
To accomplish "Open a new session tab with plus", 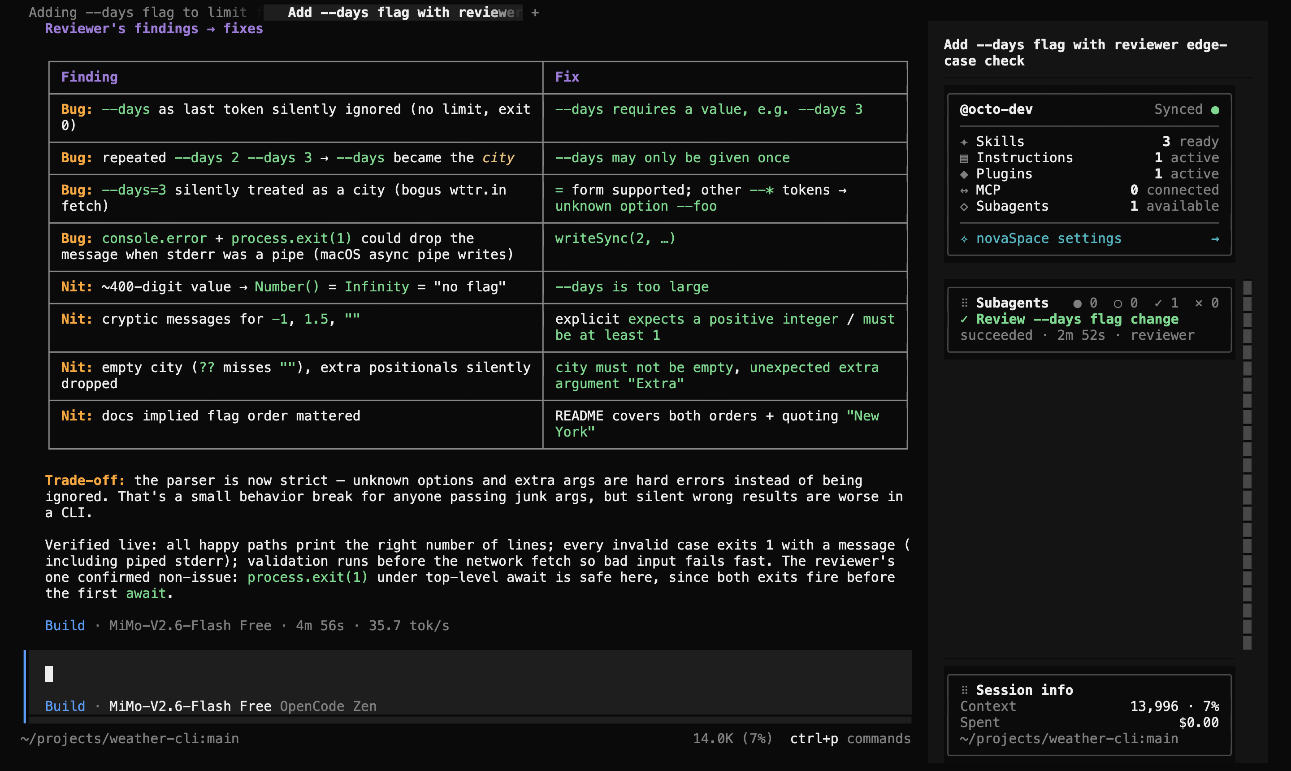I will 535,13.
